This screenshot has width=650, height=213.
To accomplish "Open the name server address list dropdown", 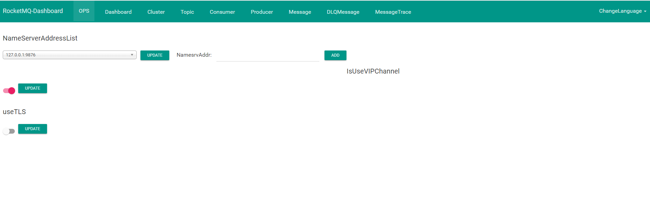I will point(70,55).
